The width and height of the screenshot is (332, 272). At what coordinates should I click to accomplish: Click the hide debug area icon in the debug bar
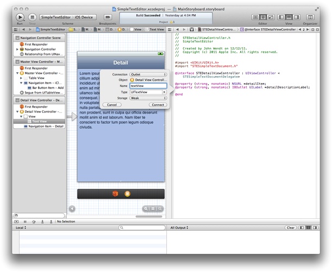17,222
